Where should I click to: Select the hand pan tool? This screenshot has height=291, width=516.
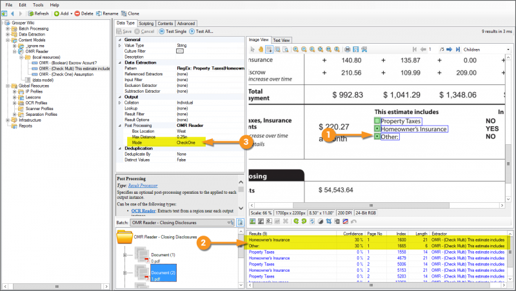click(261, 49)
